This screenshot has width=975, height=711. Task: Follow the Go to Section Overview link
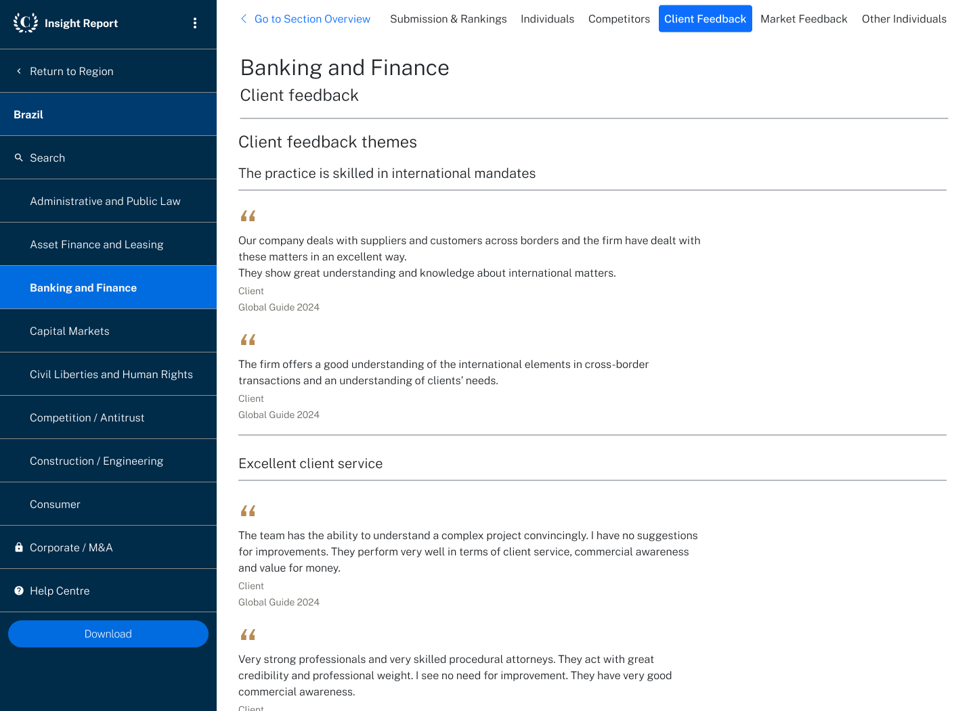click(312, 19)
